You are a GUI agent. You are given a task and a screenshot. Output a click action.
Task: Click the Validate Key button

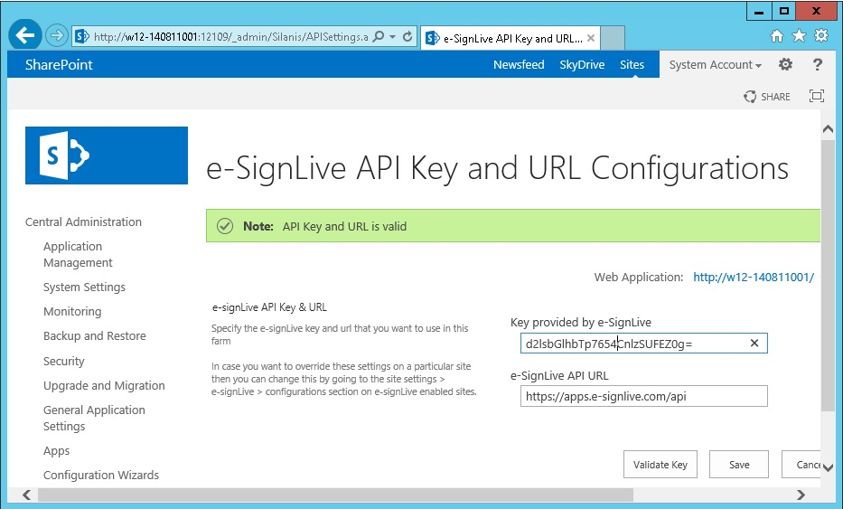[x=660, y=465]
